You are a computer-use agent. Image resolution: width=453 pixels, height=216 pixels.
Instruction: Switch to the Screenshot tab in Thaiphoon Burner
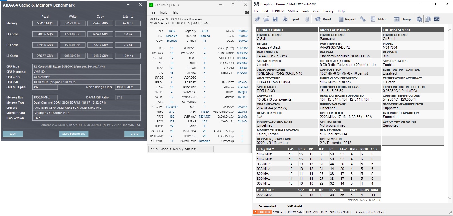click(268, 206)
